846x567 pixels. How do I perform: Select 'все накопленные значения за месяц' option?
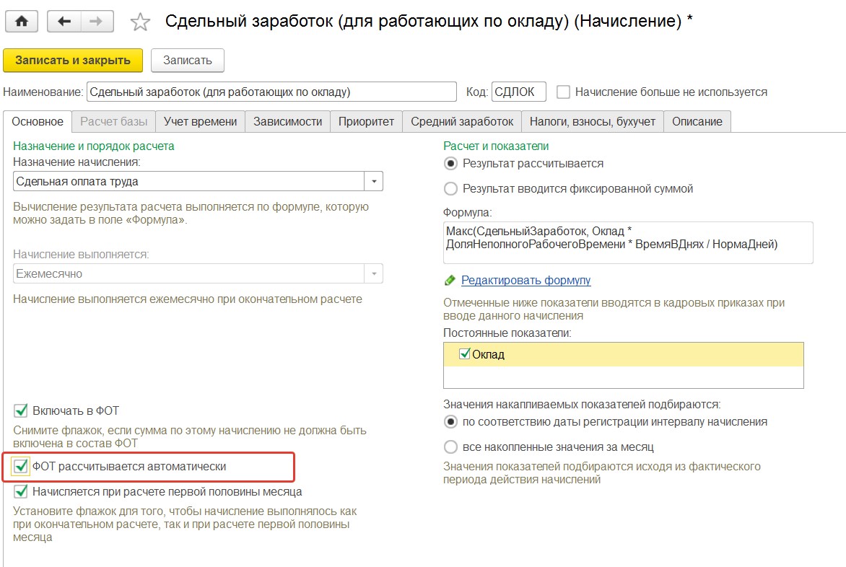pos(450,447)
